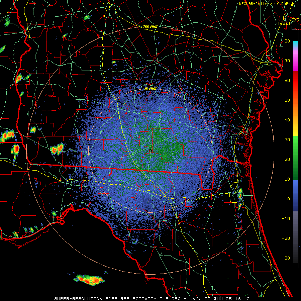Click the "100 NMI" range ring label
The image size is (301, 301).
tap(150, 26)
